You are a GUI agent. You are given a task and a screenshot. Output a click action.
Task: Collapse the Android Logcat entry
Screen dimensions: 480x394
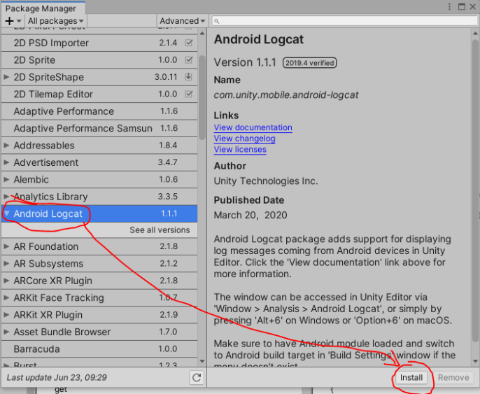click(7, 213)
